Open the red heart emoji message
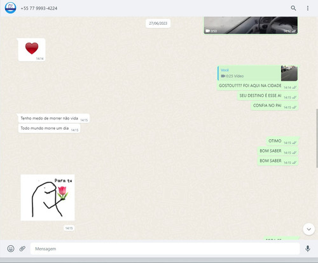The image size is (318, 263). [x=32, y=50]
